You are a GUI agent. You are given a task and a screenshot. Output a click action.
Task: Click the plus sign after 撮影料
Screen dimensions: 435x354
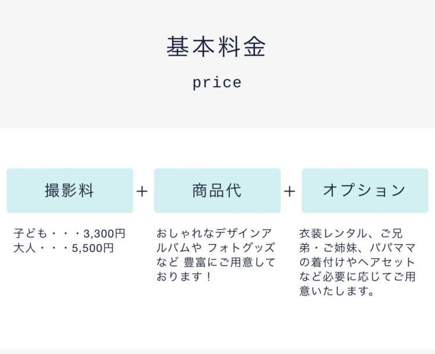(142, 191)
